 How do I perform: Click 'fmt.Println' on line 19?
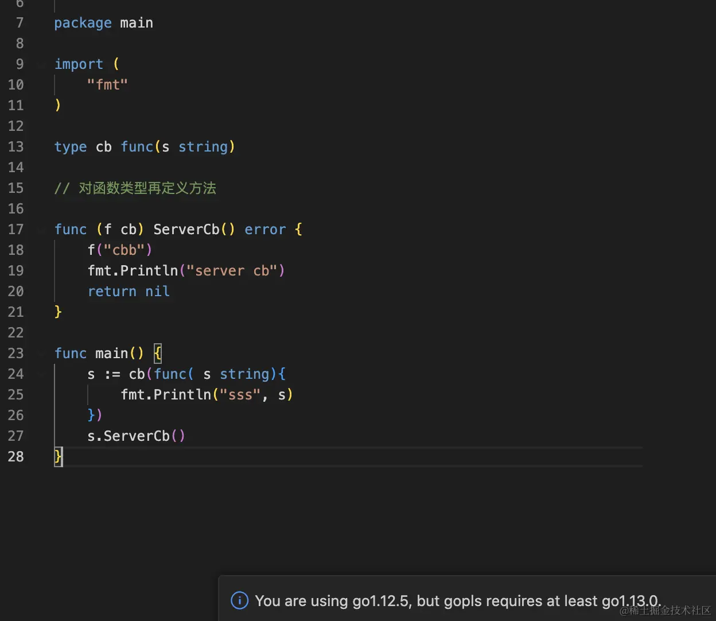pyautogui.click(x=133, y=271)
